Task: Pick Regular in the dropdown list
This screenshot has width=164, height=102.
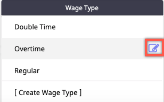Action: (82, 70)
